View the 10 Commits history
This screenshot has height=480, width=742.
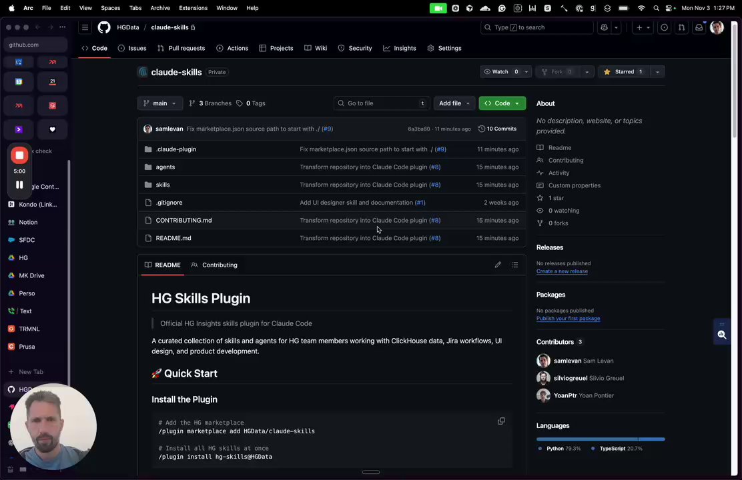pyautogui.click(x=497, y=129)
